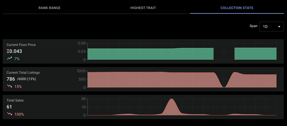Click the 500 axis label on listings chart
The image size is (287, 126).
point(82,79)
